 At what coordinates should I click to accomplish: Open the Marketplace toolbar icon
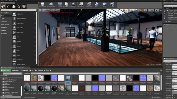[66, 4]
